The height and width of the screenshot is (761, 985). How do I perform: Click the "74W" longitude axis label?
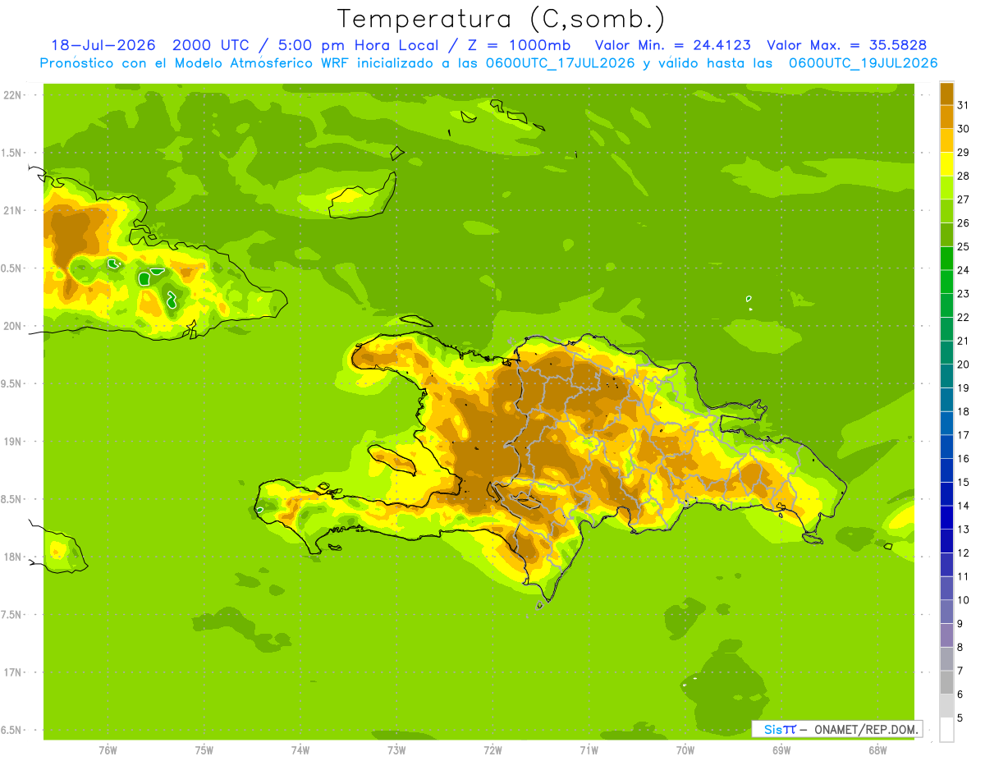[300, 751]
